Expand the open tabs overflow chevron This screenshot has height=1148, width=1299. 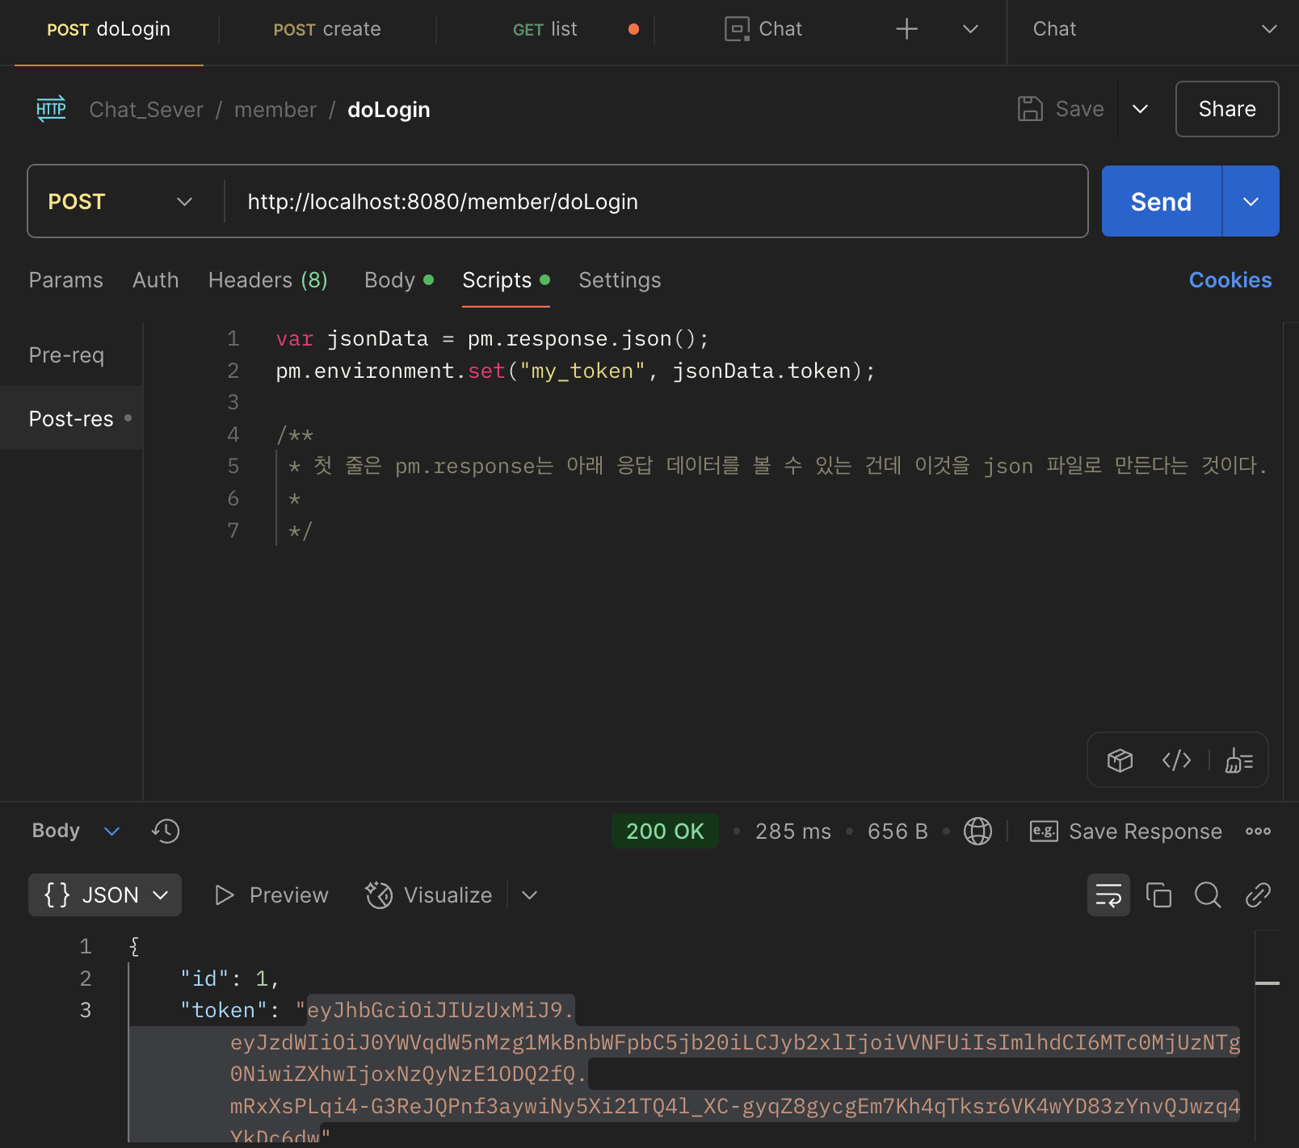(x=971, y=29)
